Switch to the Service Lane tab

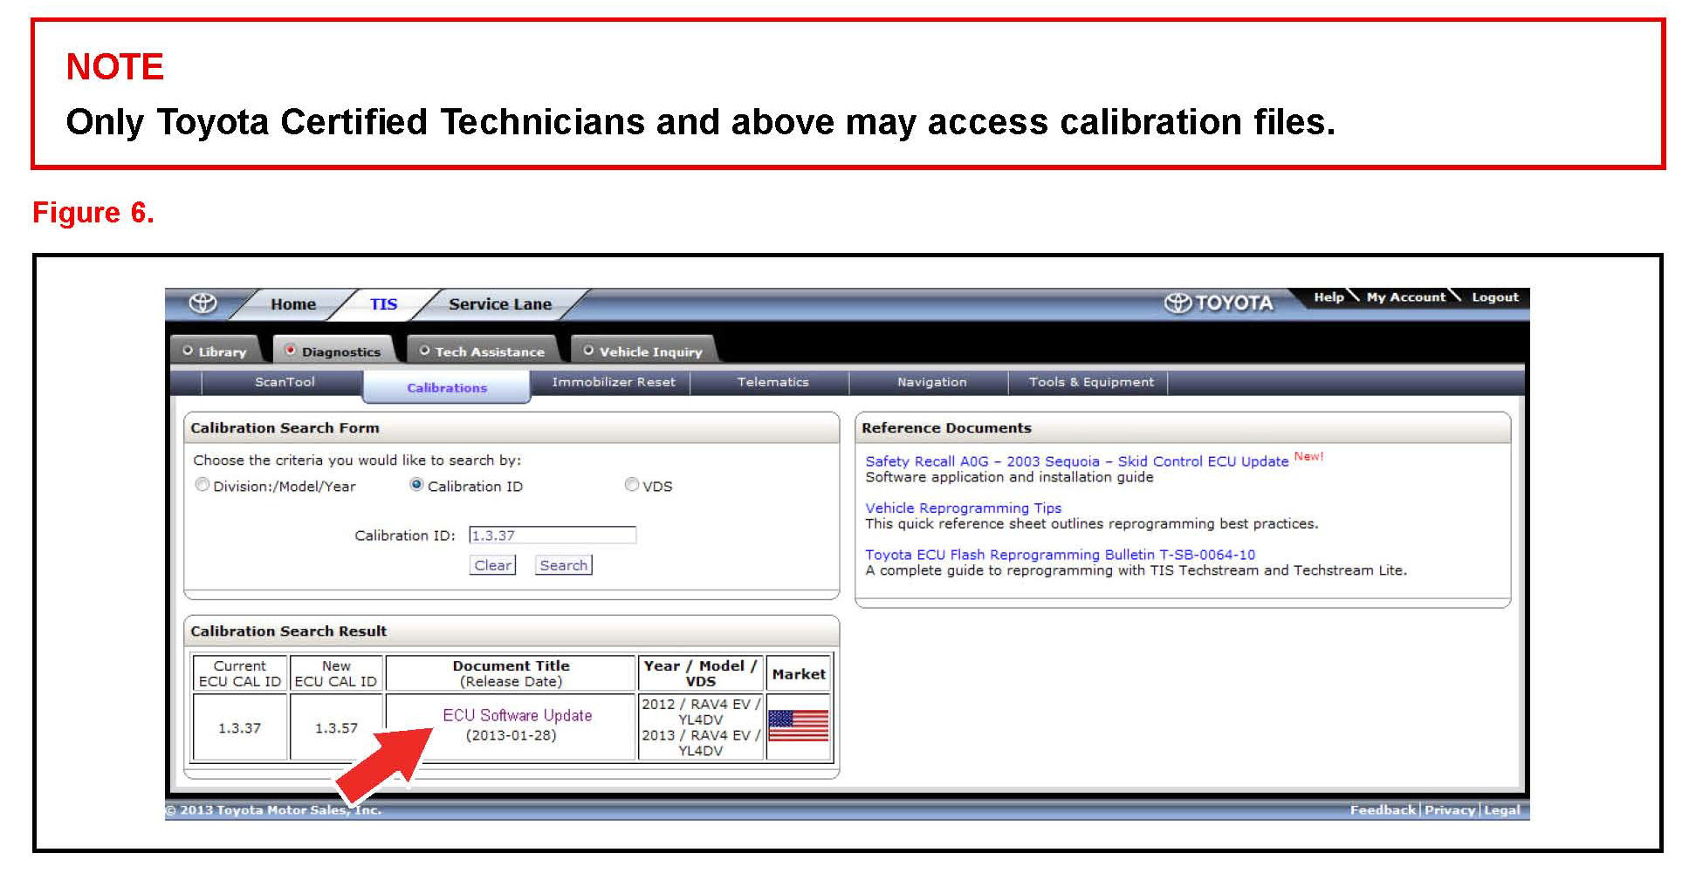[499, 304]
